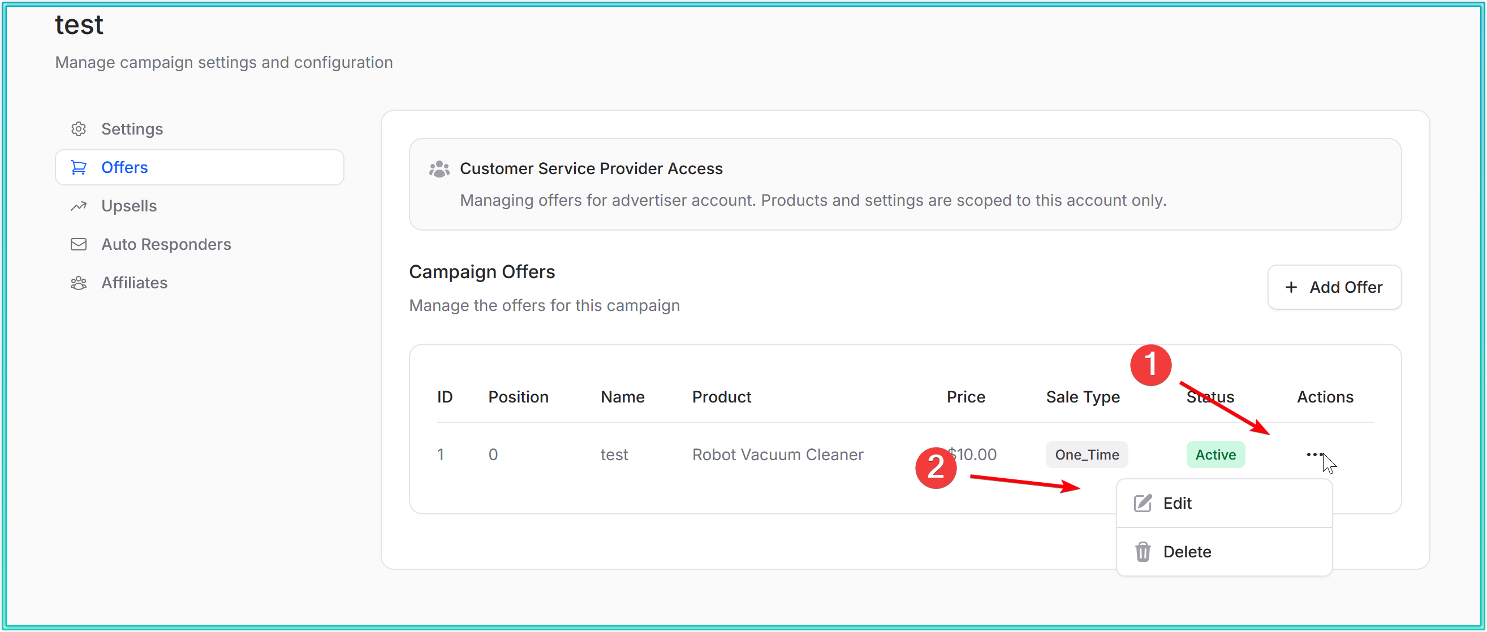Go to Auto Responders in sidebar
This screenshot has width=1487, height=632.
tap(166, 244)
